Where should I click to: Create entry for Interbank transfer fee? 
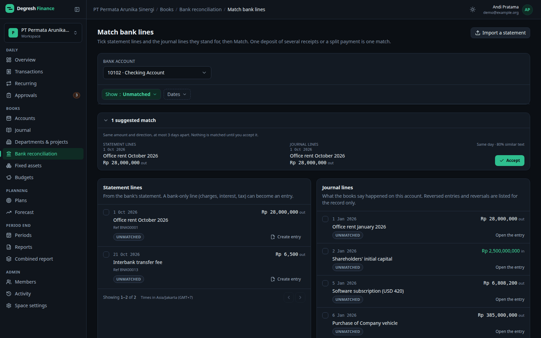coord(286,279)
